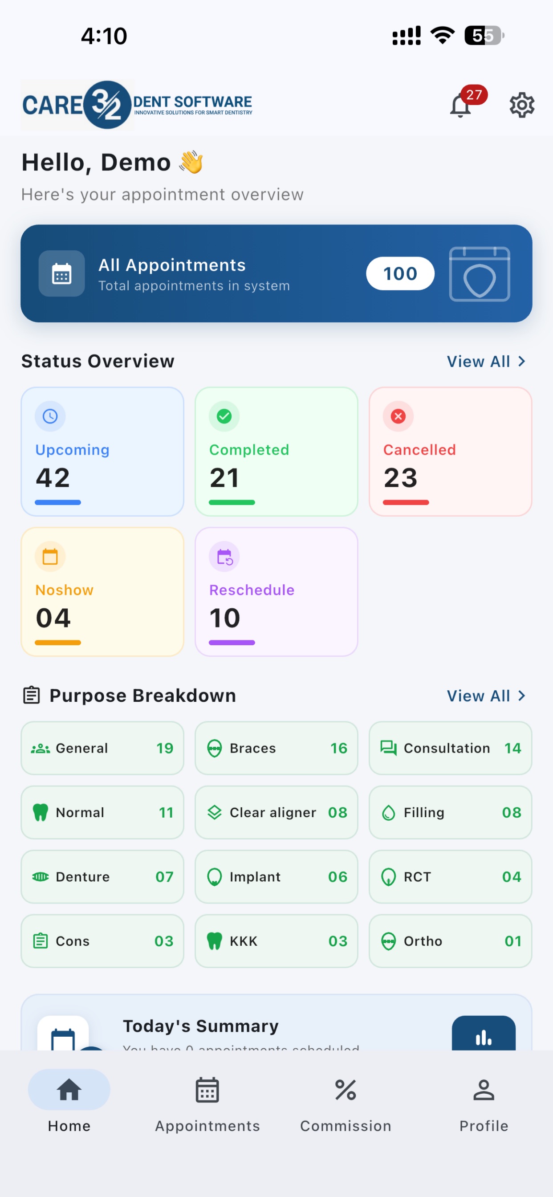553x1197 pixels.
Task: Open Reschedule appointments card
Action: pyautogui.click(x=276, y=592)
